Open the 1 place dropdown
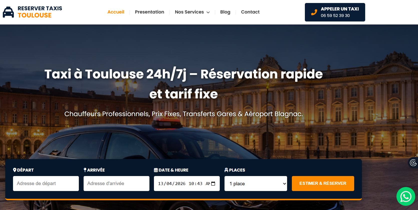418x210 pixels. tap(256, 184)
